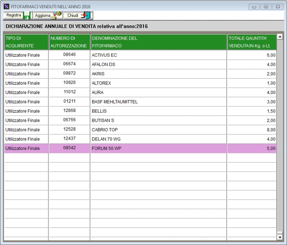Select the CABRIO TOP product cell
The image size is (287, 245).
click(159, 130)
